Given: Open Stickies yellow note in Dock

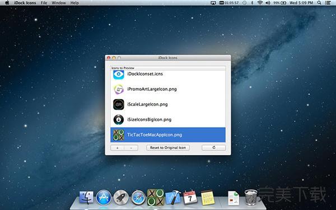Looking at the screenshot, I should tap(208, 197).
